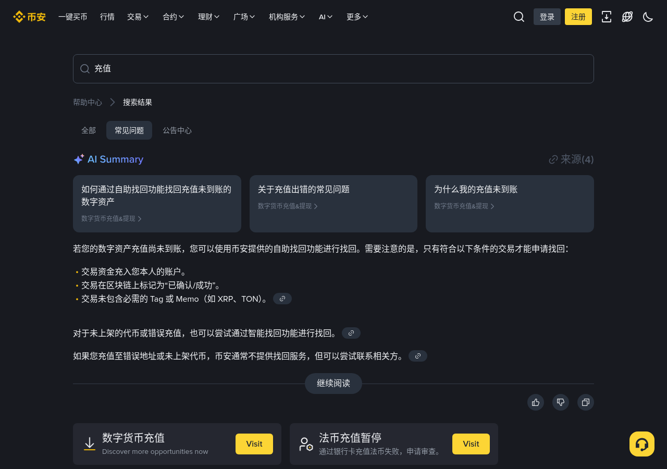Open card 为什么我的充值未到账
The width and height of the screenshot is (667, 469).
pyautogui.click(x=510, y=204)
